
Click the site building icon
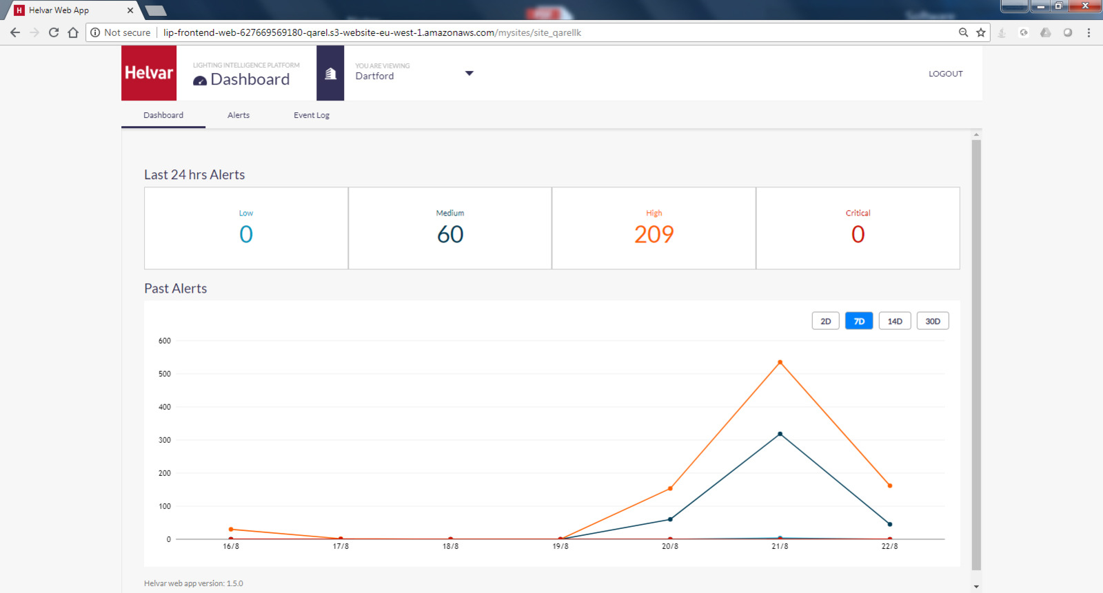tap(330, 73)
